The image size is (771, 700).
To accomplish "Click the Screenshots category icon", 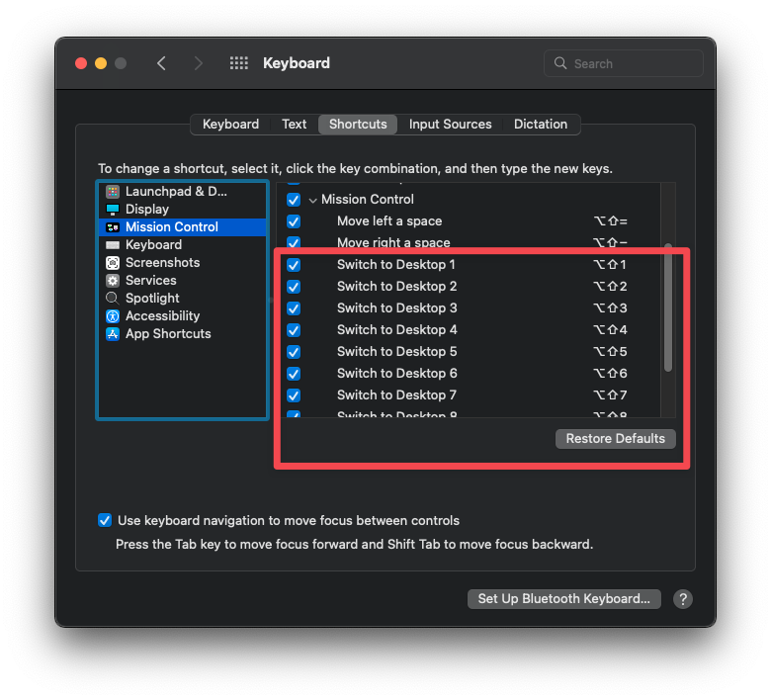I will (x=113, y=263).
